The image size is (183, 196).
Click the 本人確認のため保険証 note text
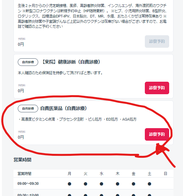(x=60, y=73)
